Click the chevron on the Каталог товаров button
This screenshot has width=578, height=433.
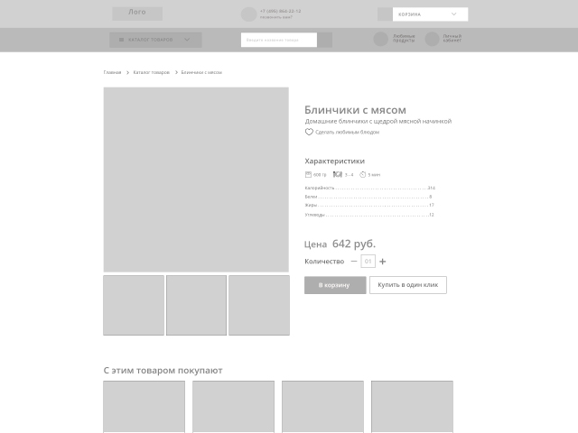tap(187, 40)
